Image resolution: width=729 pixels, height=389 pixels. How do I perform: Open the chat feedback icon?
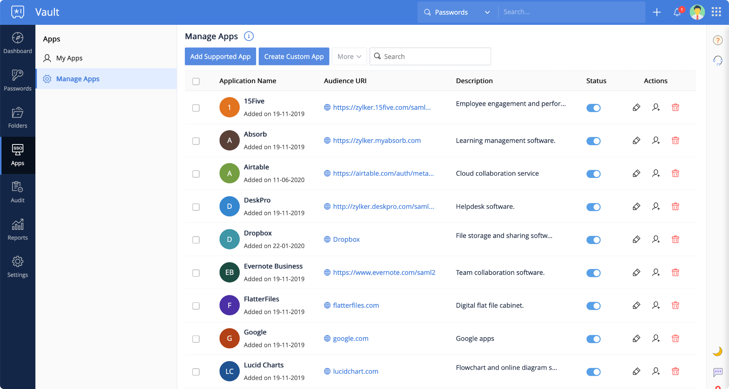[x=718, y=372]
